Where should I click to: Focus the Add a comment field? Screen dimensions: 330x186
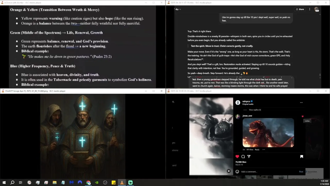click(268, 172)
